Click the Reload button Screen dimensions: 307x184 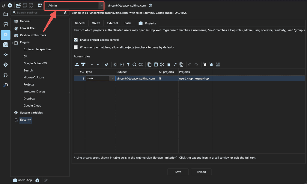pyautogui.click(x=201, y=172)
